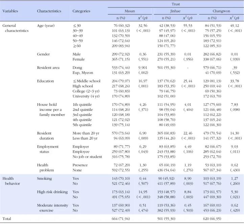Select the Jinhae chi-square value '55.53'
Image resolution: width=244 pixels, height=224 pixels.
188,26
